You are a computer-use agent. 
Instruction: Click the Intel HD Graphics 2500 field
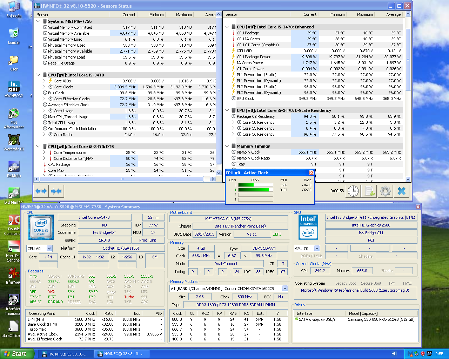click(x=371, y=225)
